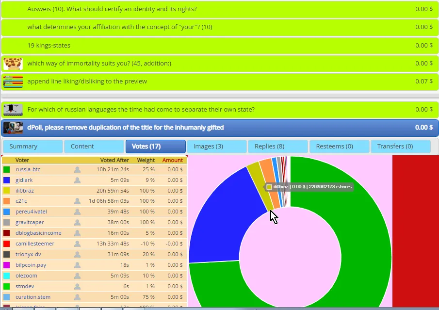Open post 'what determines your affiliation with the concept'

coord(219,27)
